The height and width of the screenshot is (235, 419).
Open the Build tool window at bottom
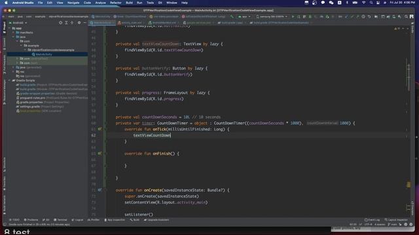point(135,220)
